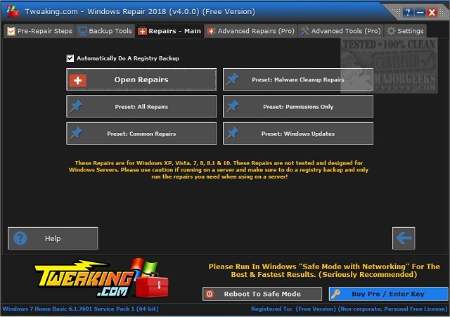Open the Help button

point(53,238)
